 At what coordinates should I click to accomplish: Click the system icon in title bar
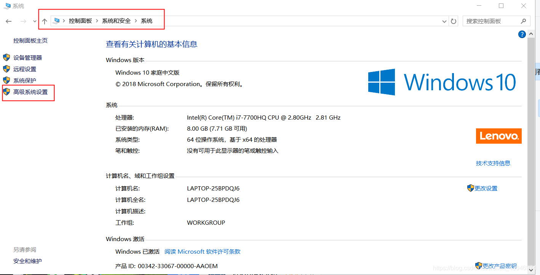[7, 6]
